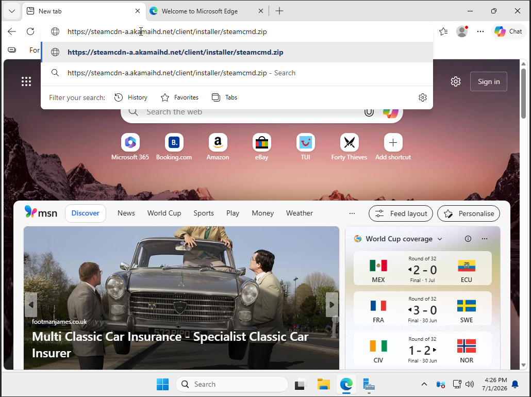Start voice search with microphone icon
Viewport: 531px width, 397px height.
[369, 112]
